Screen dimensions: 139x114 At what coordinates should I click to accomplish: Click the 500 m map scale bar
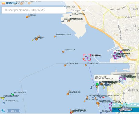tap(14, 111)
